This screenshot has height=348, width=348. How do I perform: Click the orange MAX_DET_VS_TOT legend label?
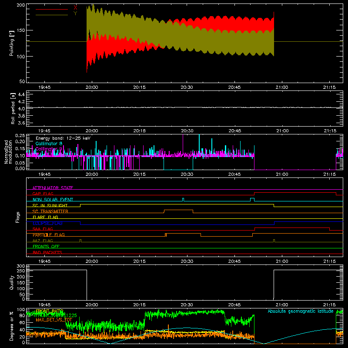coord(54,320)
